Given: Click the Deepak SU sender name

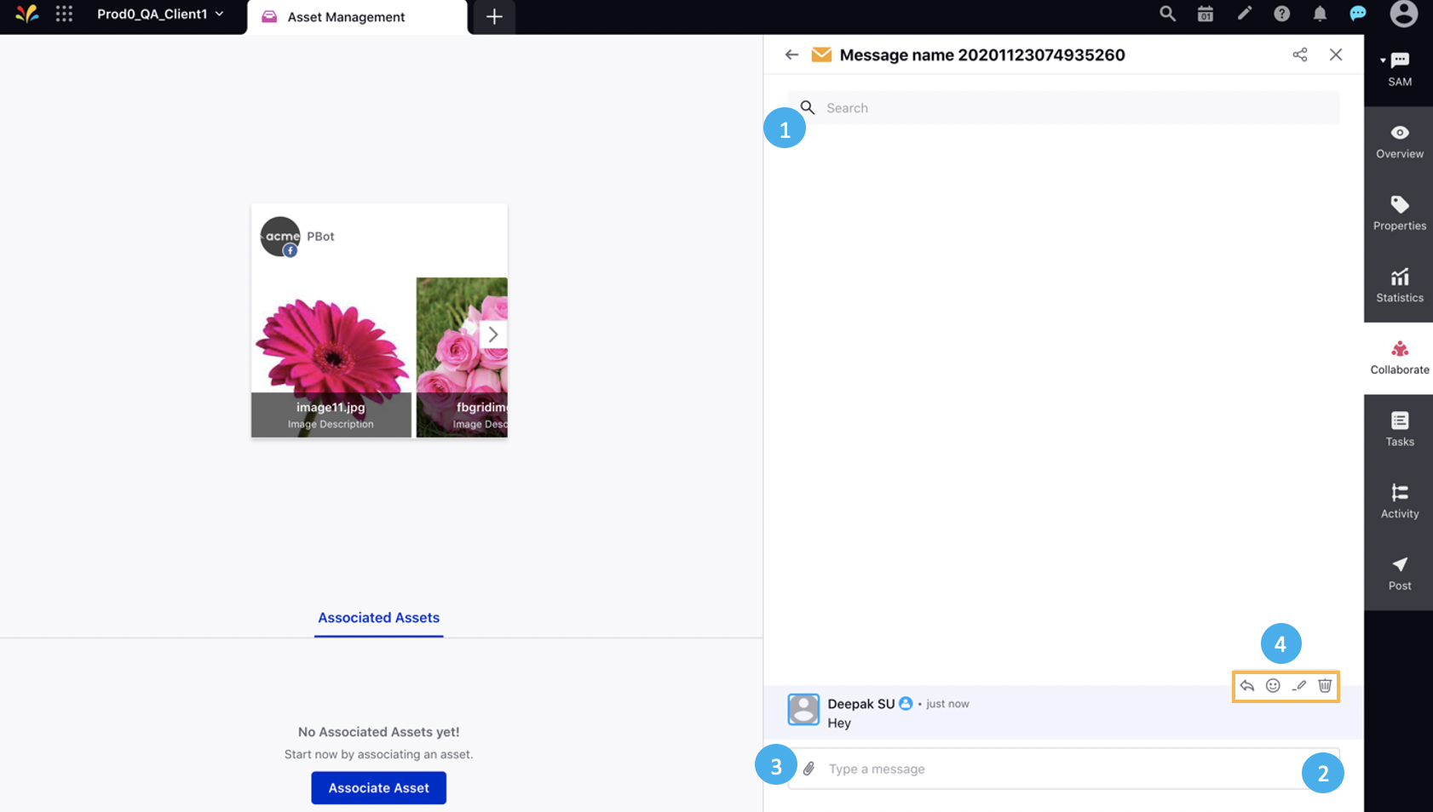Looking at the screenshot, I should pyautogui.click(x=860, y=704).
